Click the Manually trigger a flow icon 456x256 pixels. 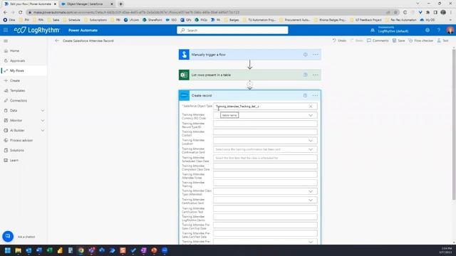(184, 55)
